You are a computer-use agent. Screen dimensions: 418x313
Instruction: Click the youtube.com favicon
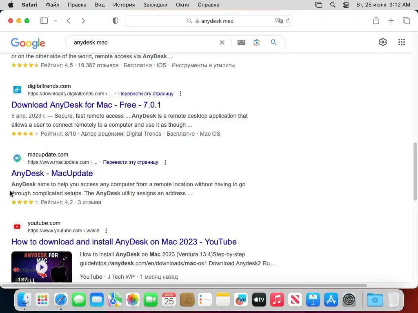click(x=17, y=227)
